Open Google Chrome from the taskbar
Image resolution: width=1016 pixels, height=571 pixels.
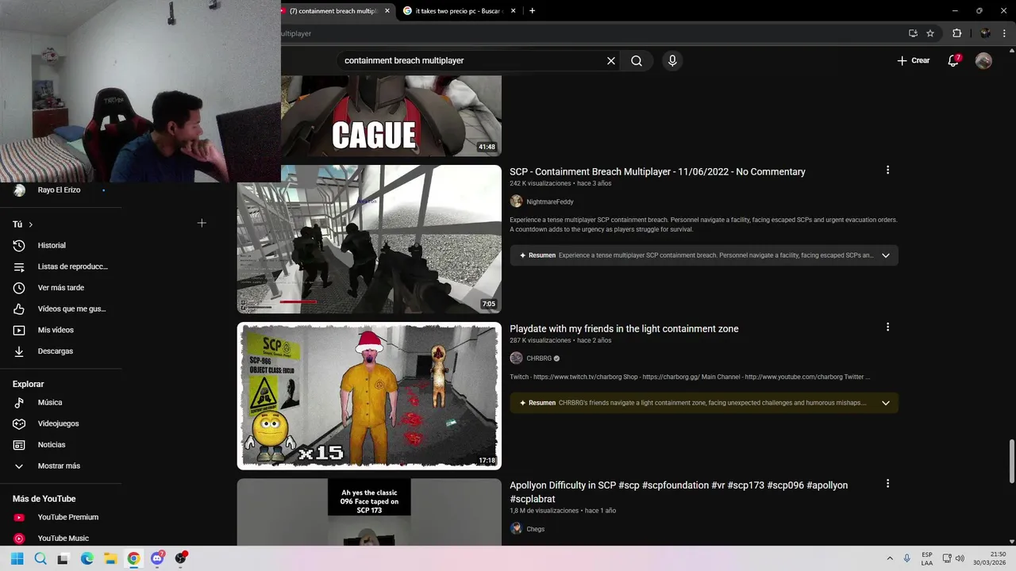point(133,558)
